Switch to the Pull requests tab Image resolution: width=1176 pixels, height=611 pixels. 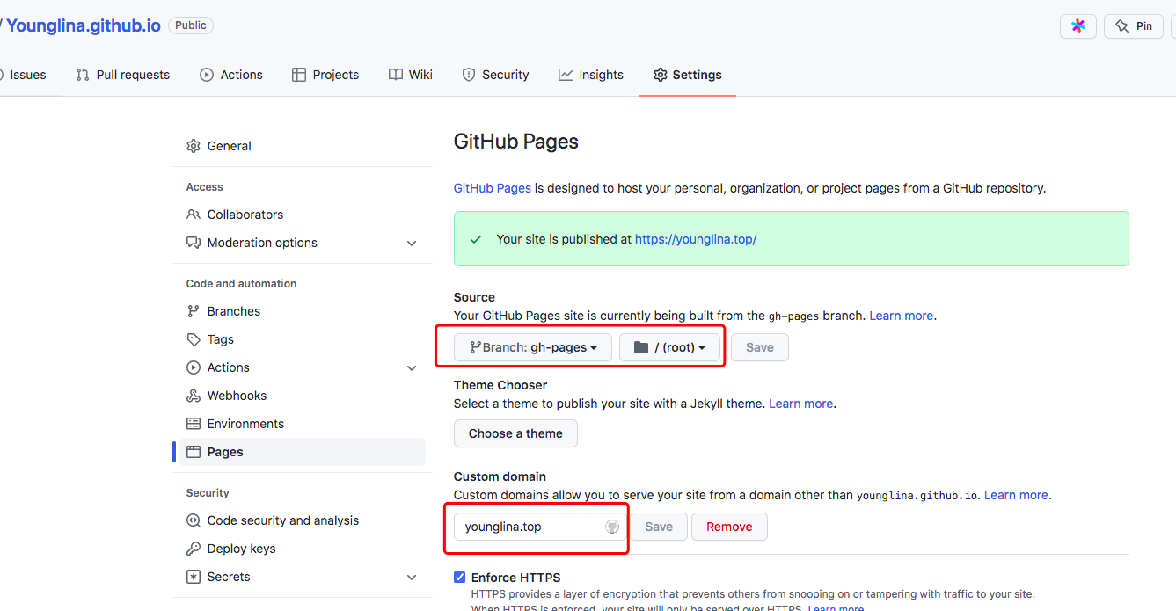pos(123,75)
